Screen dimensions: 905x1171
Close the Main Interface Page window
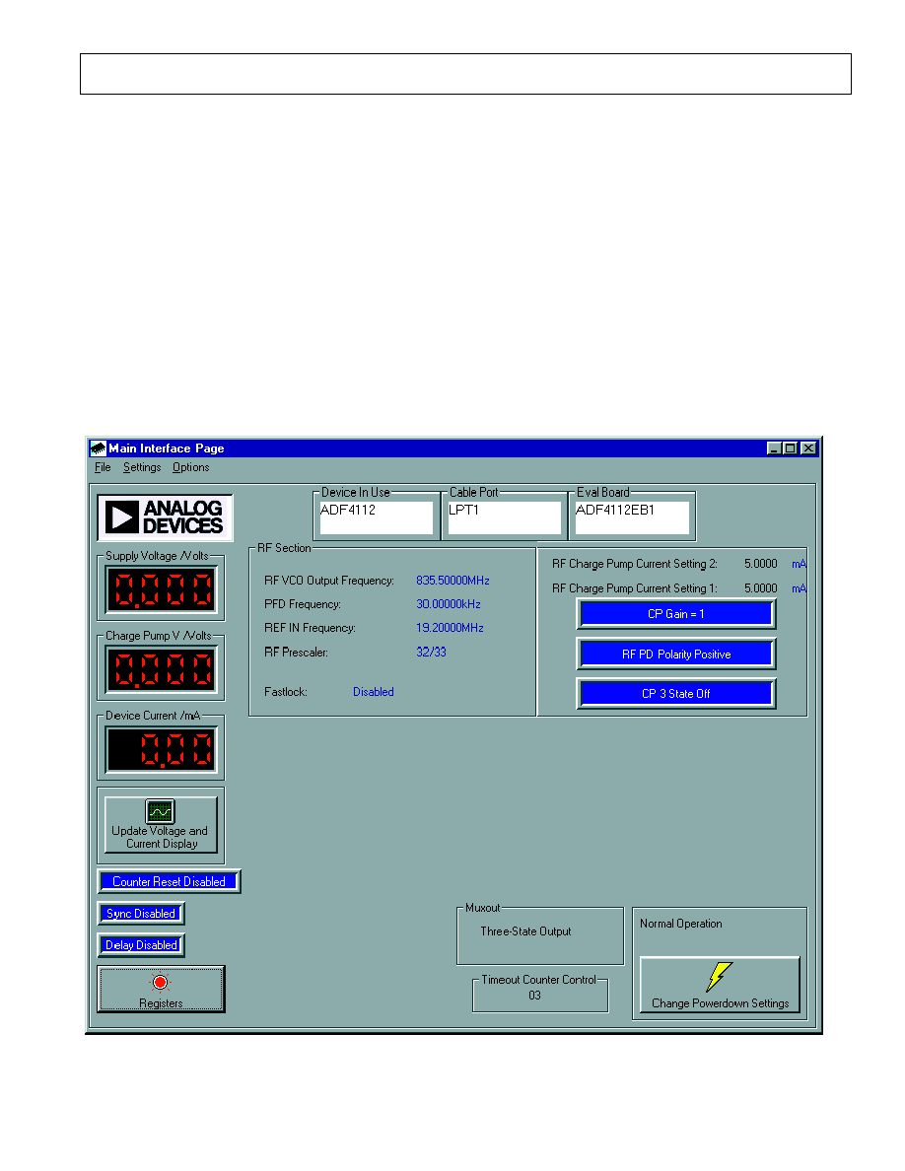(x=808, y=448)
